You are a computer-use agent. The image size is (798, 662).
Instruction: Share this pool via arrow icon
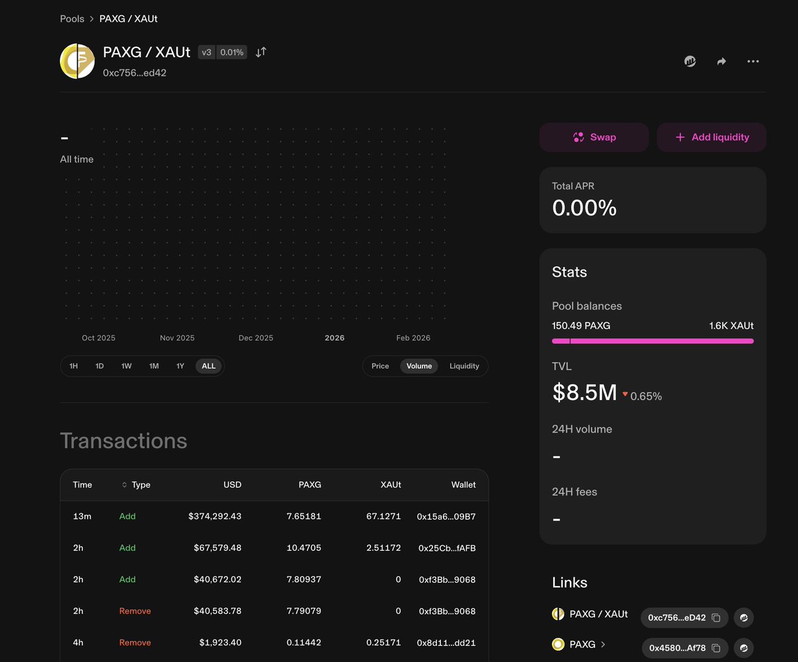(722, 61)
